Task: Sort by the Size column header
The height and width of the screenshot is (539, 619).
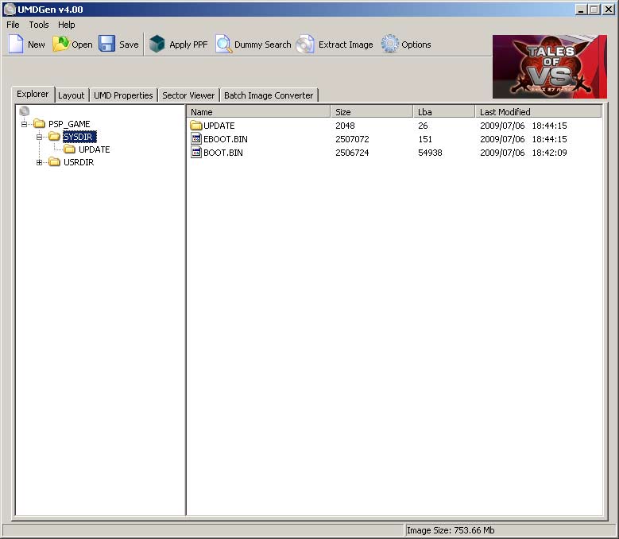Action: 372,112
